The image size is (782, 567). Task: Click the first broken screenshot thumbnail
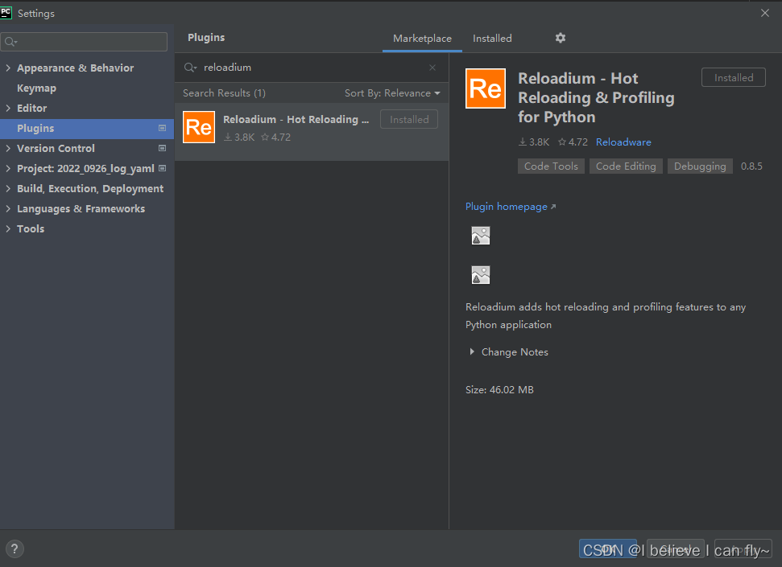pos(481,236)
